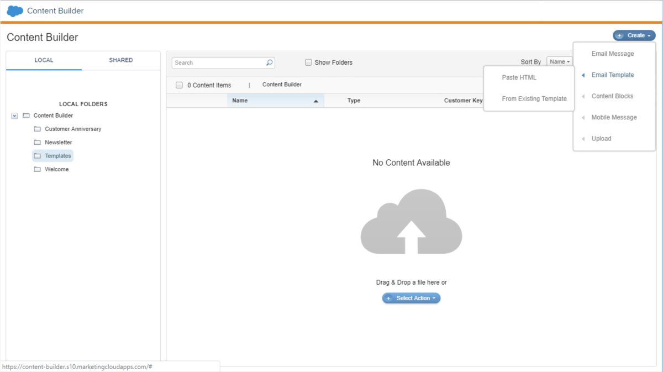Screen dimensions: 663x372
Task: Click the Name column sort arrow
Action: coord(316,101)
